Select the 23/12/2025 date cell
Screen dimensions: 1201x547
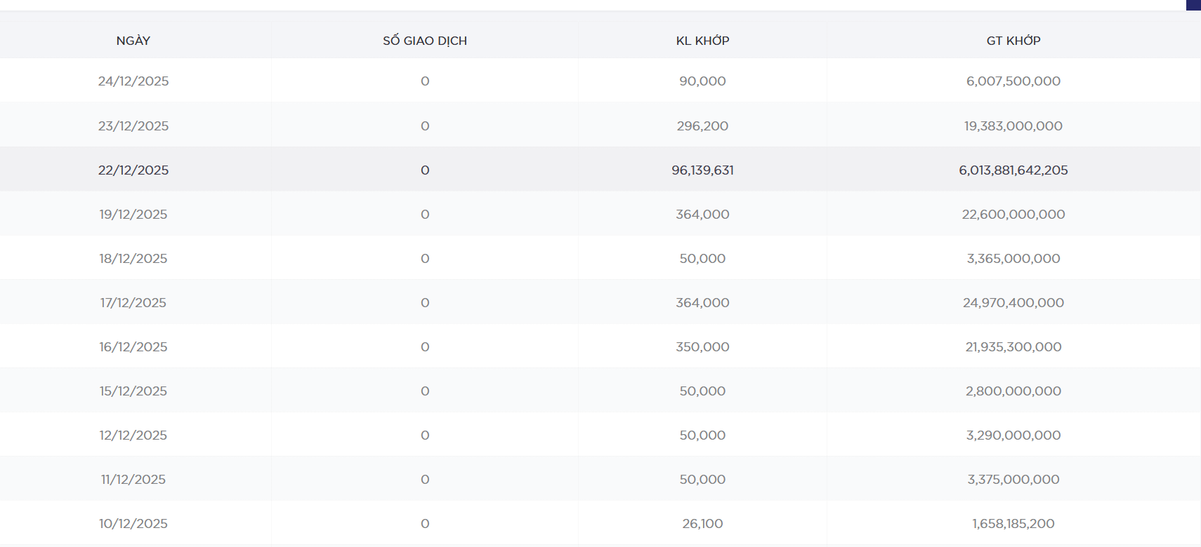point(133,126)
